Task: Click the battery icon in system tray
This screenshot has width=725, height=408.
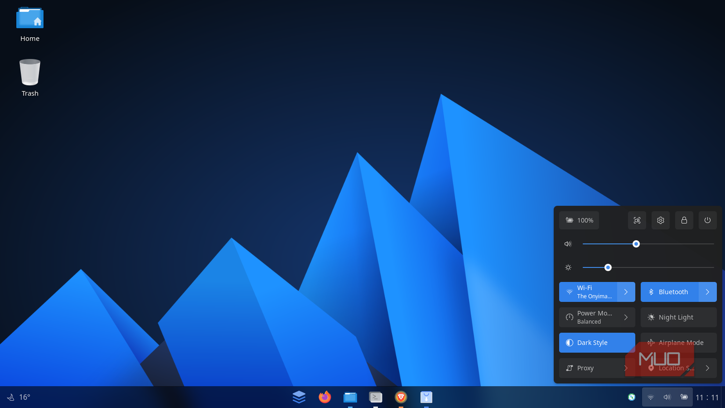Action: click(684, 397)
